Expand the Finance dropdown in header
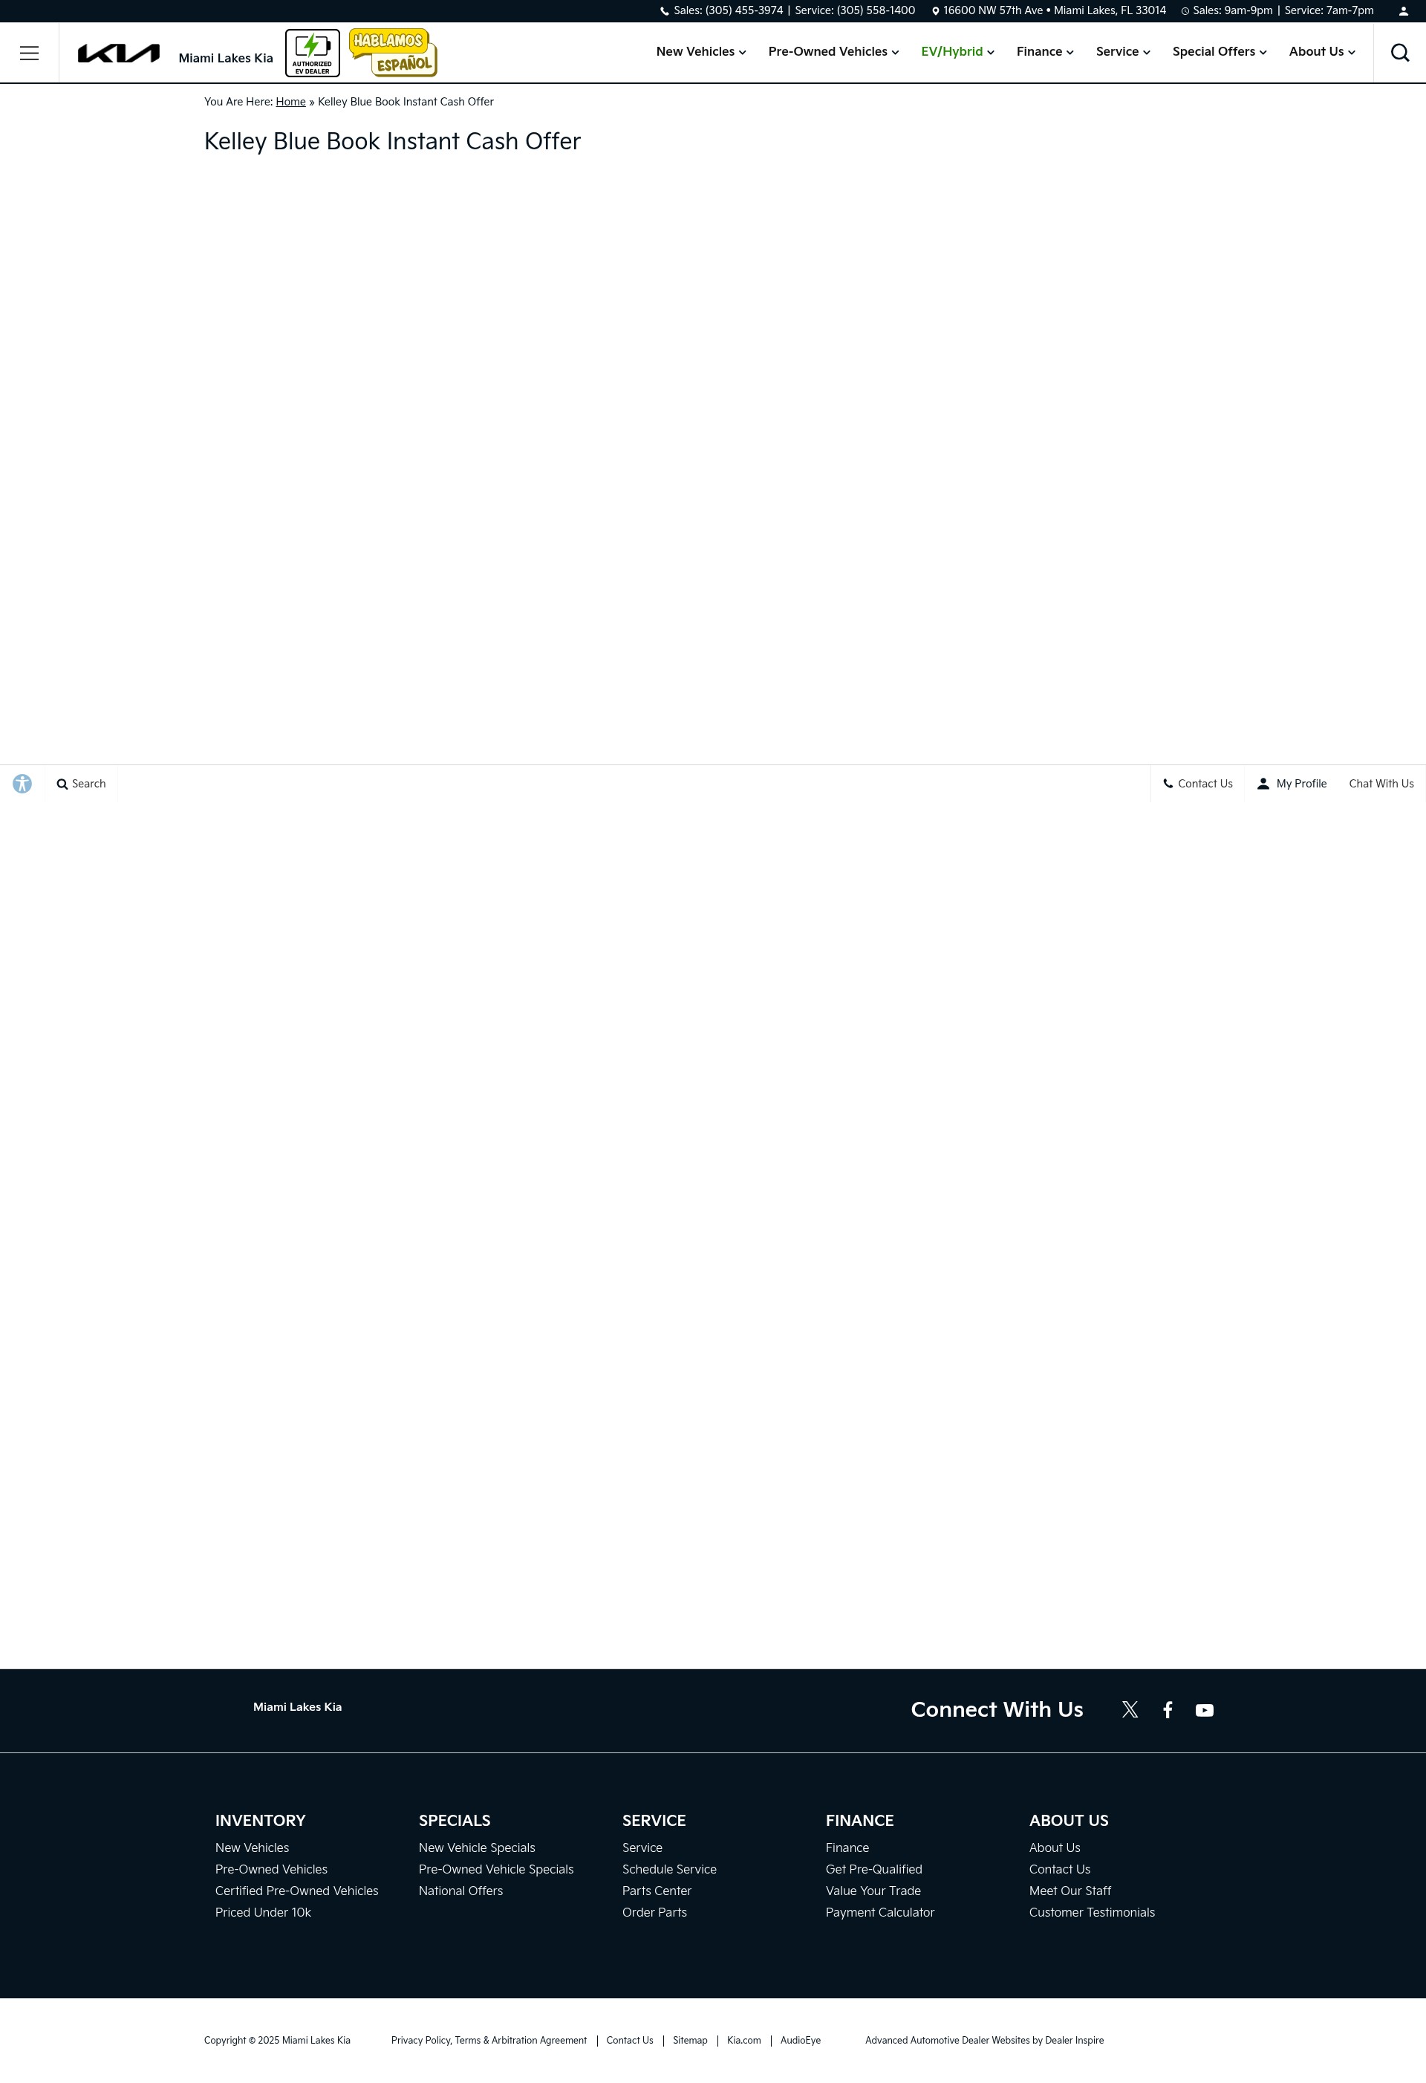The image size is (1426, 2083). [1044, 52]
